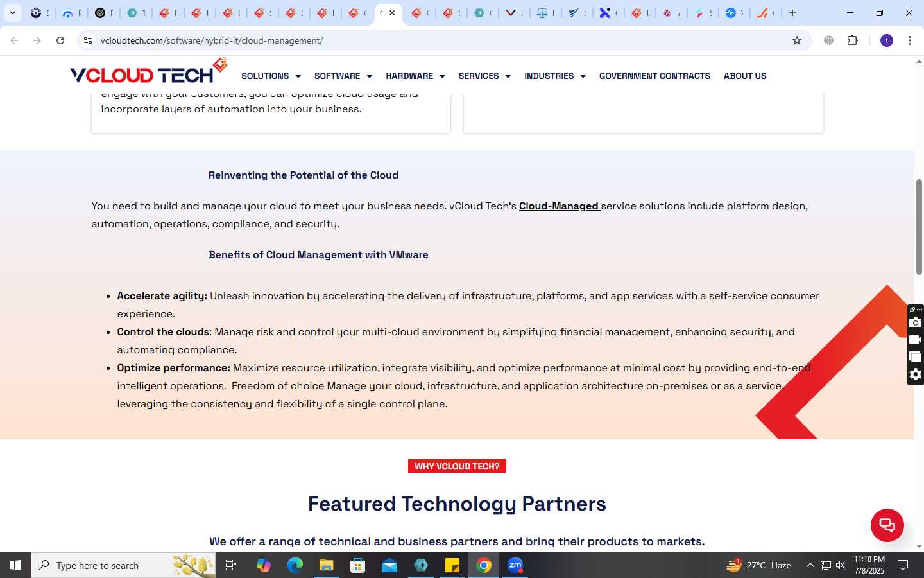Click the page vertical scrollbar thumb
Viewport: 924px width, 578px height.
click(919, 227)
